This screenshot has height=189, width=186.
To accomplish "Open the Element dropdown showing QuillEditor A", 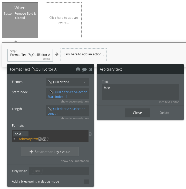I will point(67,82).
